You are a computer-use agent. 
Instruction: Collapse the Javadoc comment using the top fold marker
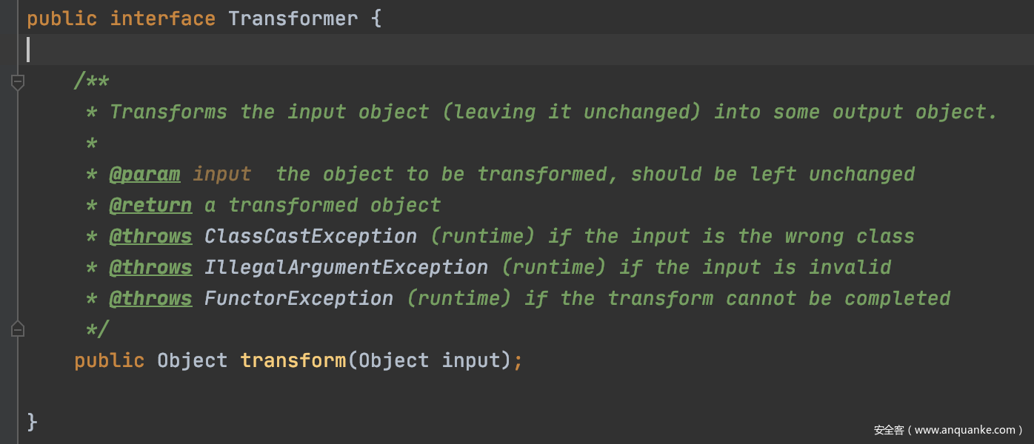(18, 81)
